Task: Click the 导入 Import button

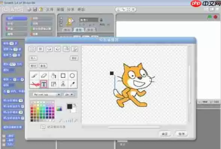Action: pos(33,58)
